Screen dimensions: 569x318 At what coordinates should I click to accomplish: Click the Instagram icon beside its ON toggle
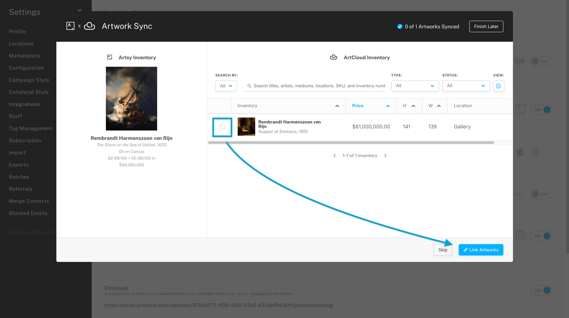coord(520,235)
